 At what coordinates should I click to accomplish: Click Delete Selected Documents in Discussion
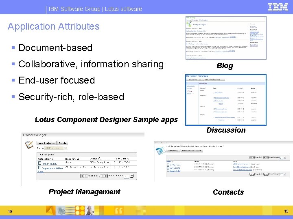pos(213,80)
